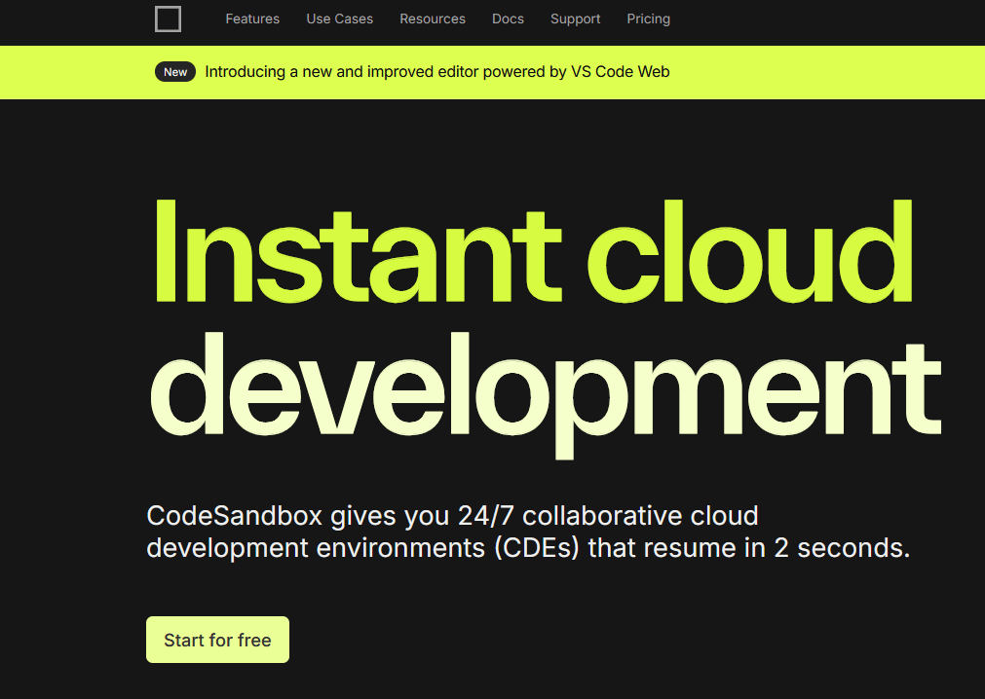985x699 pixels.
Task: Click the '24/7 collaborative cloud' description line
Action: [452, 515]
